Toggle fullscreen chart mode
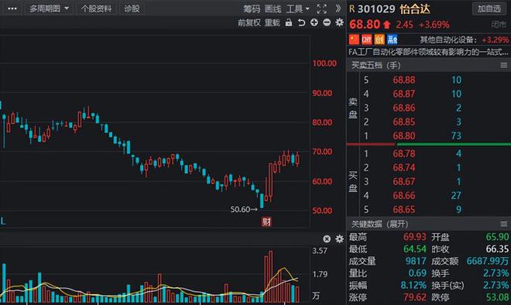This screenshot has width=511, height=305. pos(321,9)
